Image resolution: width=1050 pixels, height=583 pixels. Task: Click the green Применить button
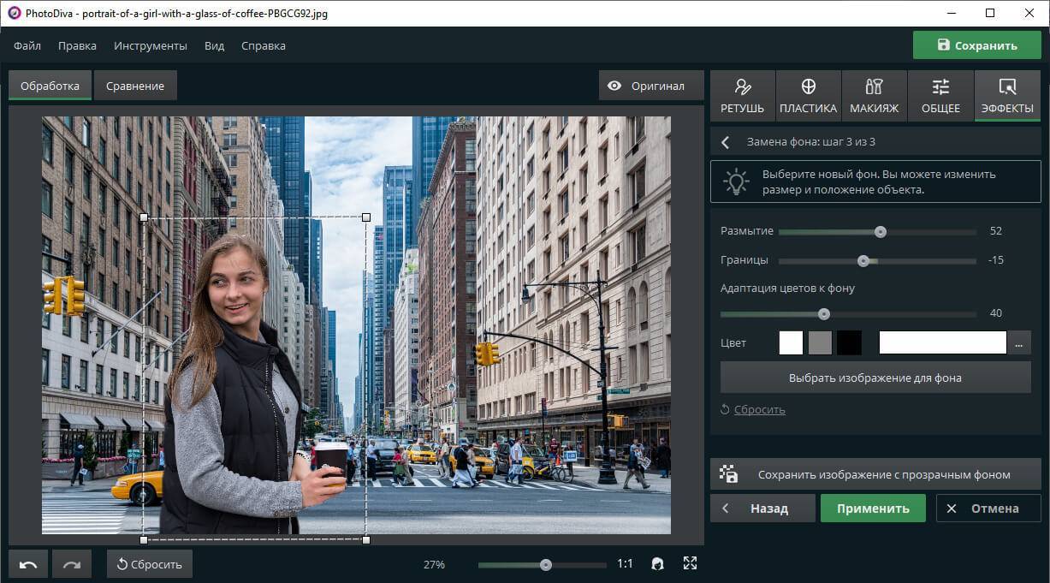point(873,508)
